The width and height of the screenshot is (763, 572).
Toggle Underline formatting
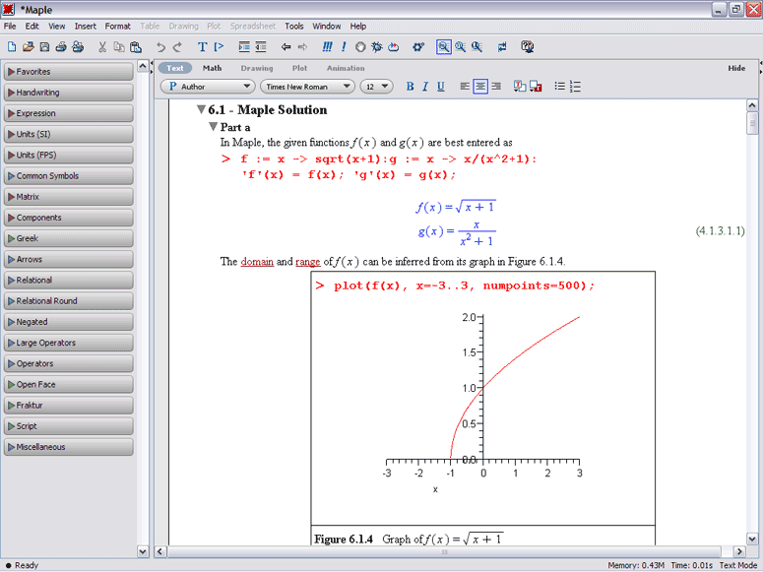(440, 87)
